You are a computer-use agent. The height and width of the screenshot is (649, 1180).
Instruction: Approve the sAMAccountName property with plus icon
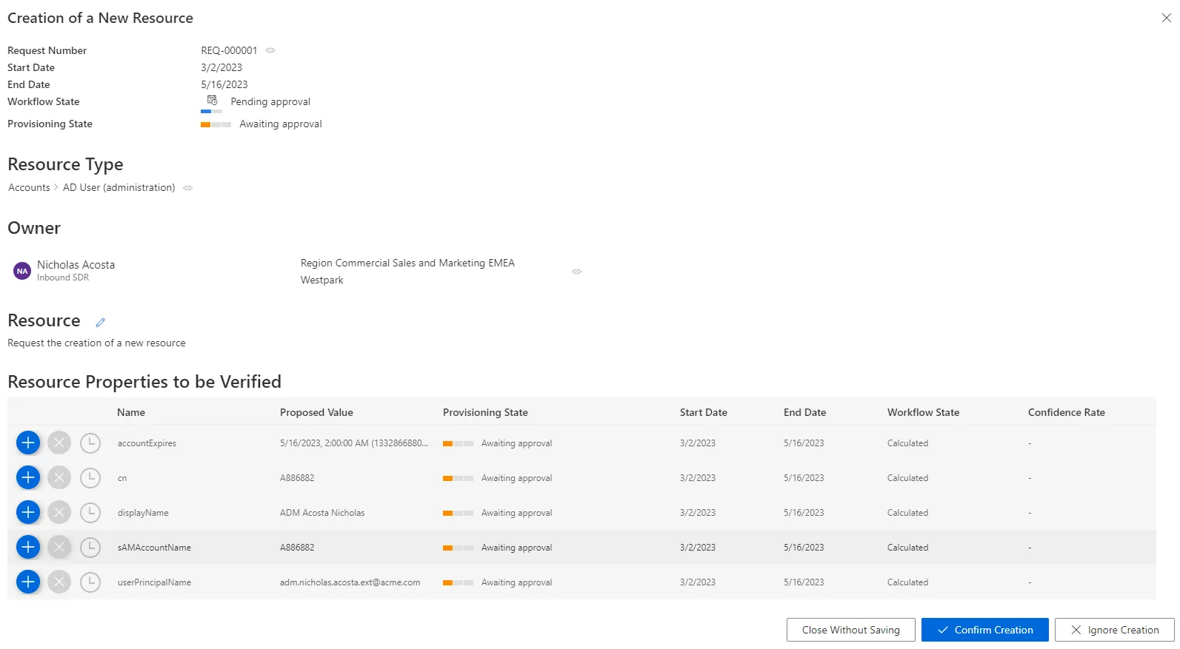(x=28, y=547)
